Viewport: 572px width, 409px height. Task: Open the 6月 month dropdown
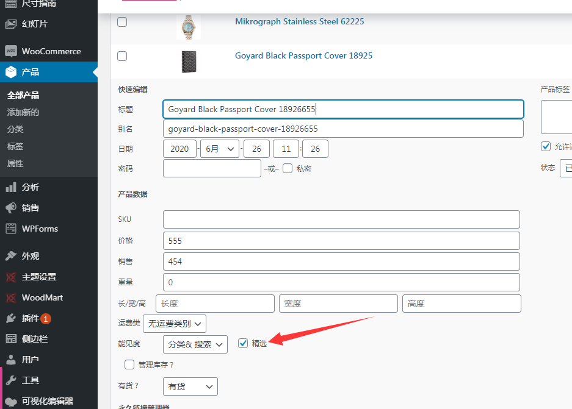(x=220, y=149)
